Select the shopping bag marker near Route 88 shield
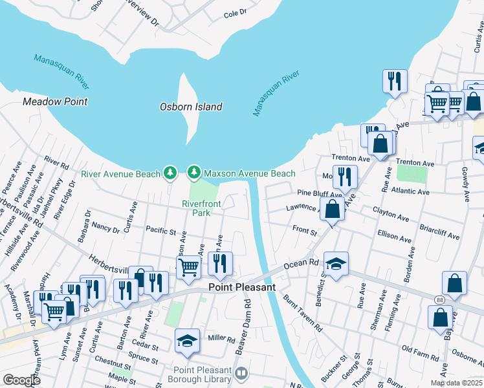 pos(440,318)
